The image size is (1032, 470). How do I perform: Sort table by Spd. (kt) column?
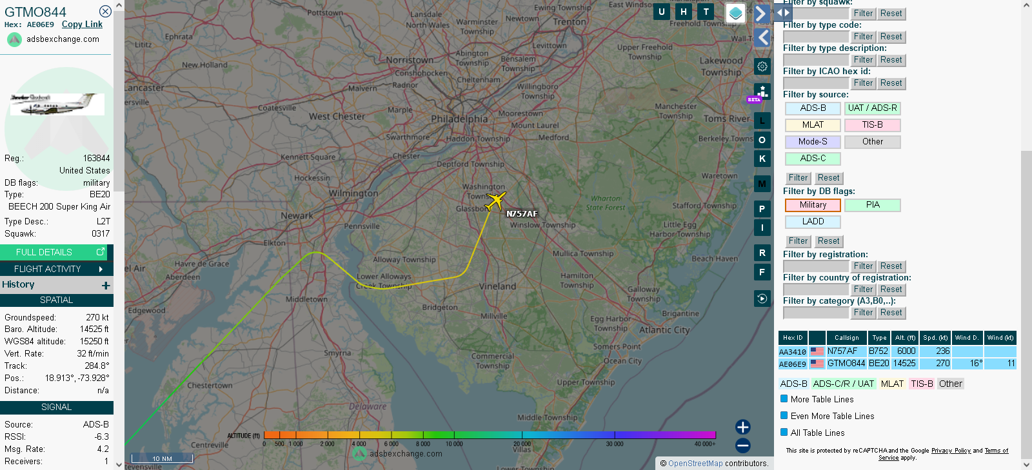tap(935, 338)
